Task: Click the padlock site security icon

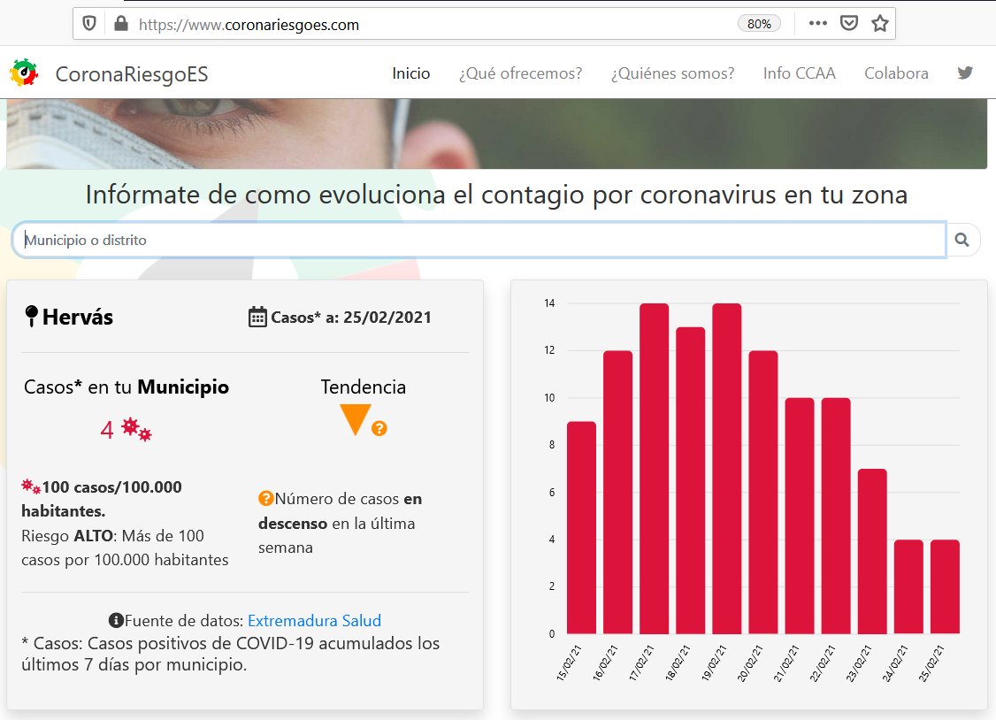Action: 120,24
